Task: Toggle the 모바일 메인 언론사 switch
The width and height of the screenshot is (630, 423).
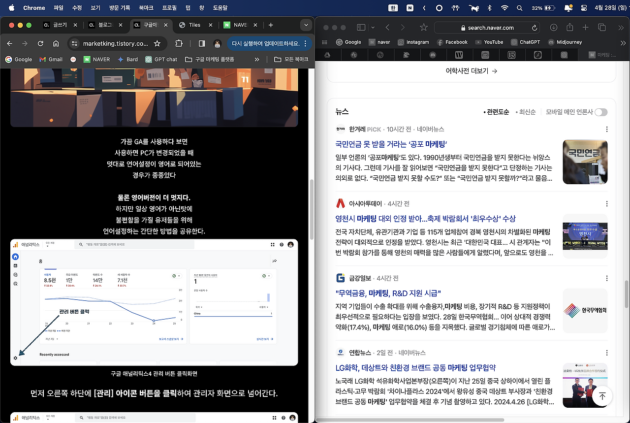Action: click(x=600, y=112)
